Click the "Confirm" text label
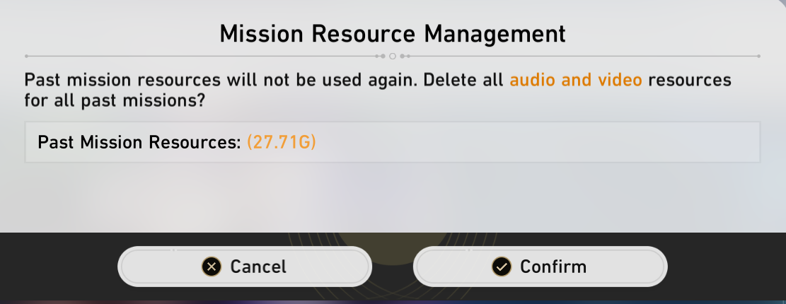This screenshot has width=786, height=304. pyautogui.click(x=553, y=267)
